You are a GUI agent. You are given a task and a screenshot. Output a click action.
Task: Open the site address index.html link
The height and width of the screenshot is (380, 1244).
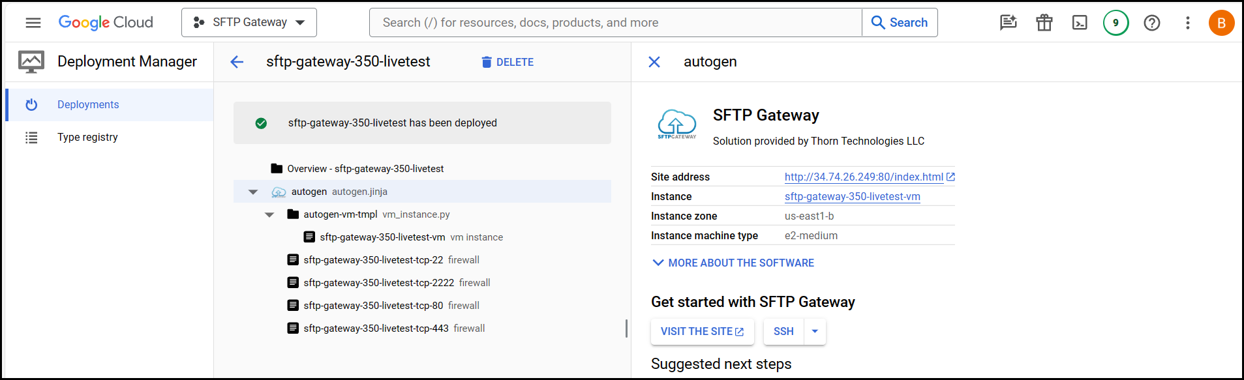pyautogui.click(x=870, y=177)
